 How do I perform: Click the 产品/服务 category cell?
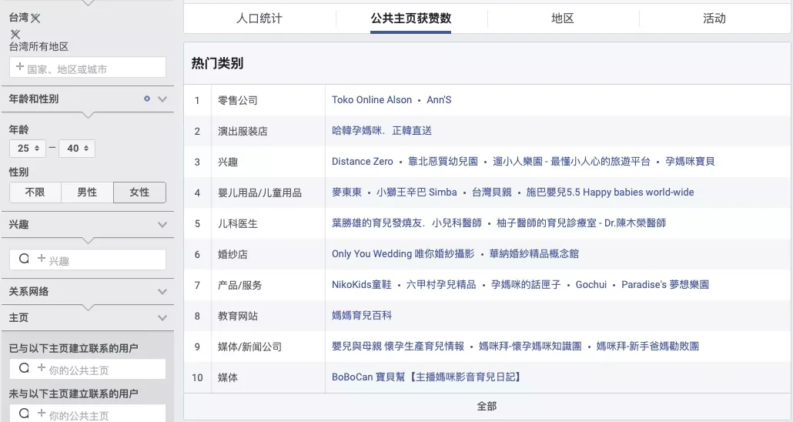(x=268, y=286)
